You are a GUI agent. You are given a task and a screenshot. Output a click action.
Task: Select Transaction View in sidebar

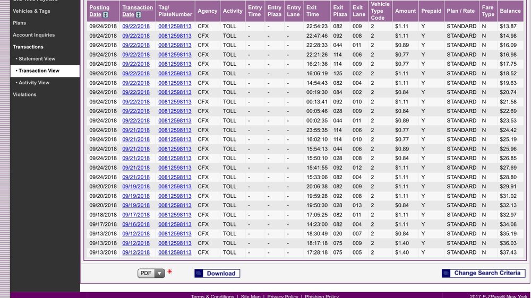point(39,71)
